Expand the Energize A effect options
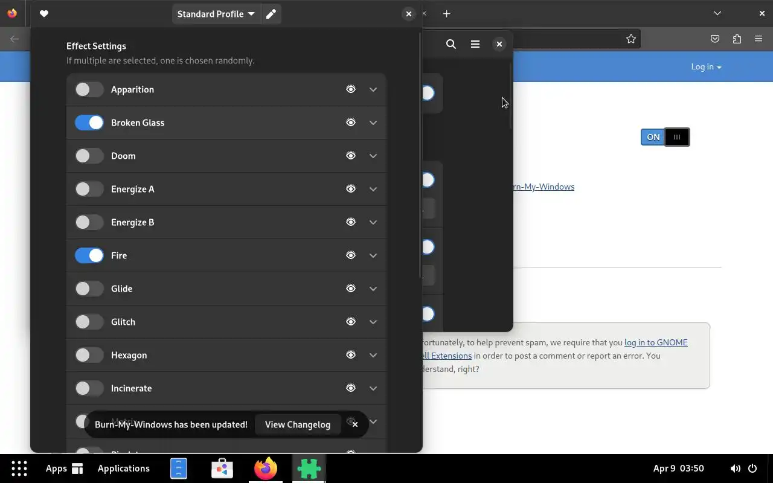The width and height of the screenshot is (773, 483). (x=373, y=189)
